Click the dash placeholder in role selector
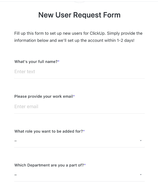158x186 pixels. coord(15,141)
